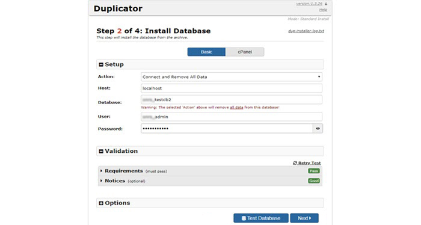Open the version 1.3.26 link
Viewport: 421px width, 225px height.
[x=309, y=4]
